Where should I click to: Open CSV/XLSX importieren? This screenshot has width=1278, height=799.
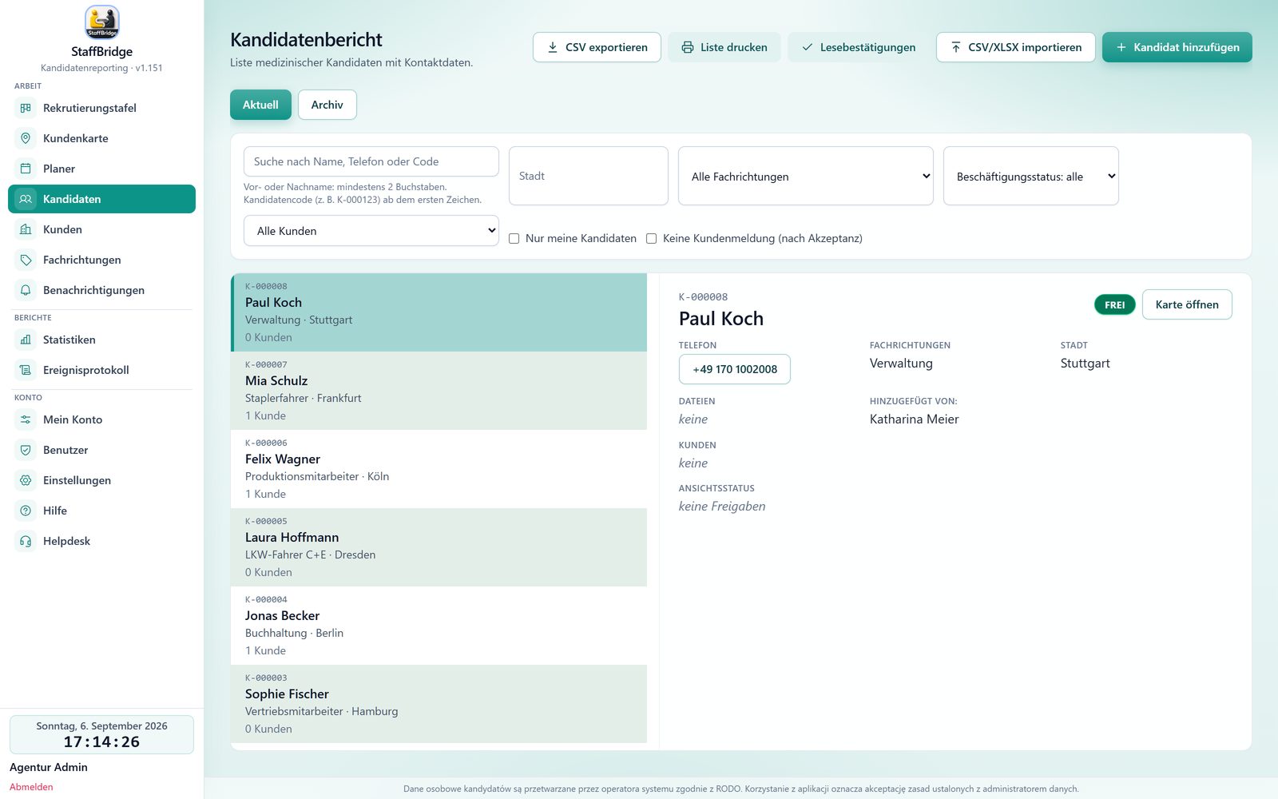tap(1015, 47)
